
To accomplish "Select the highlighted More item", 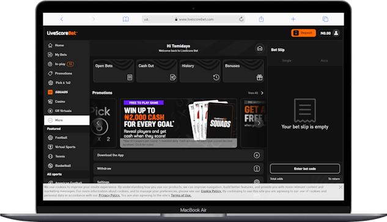I will (67, 120).
